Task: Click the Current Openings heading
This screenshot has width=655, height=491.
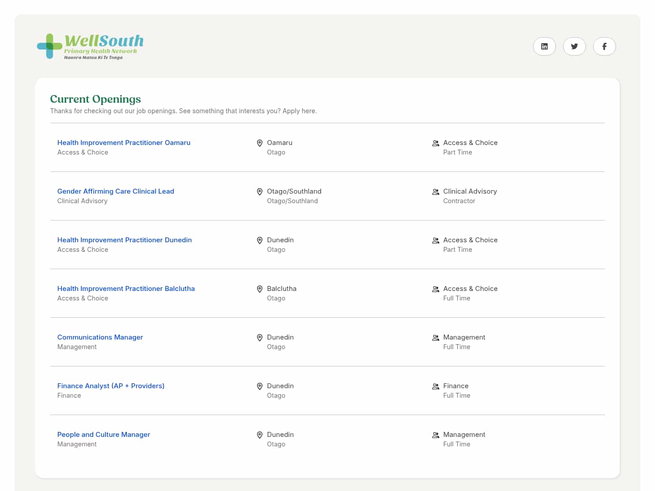Action: [x=96, y=99]
